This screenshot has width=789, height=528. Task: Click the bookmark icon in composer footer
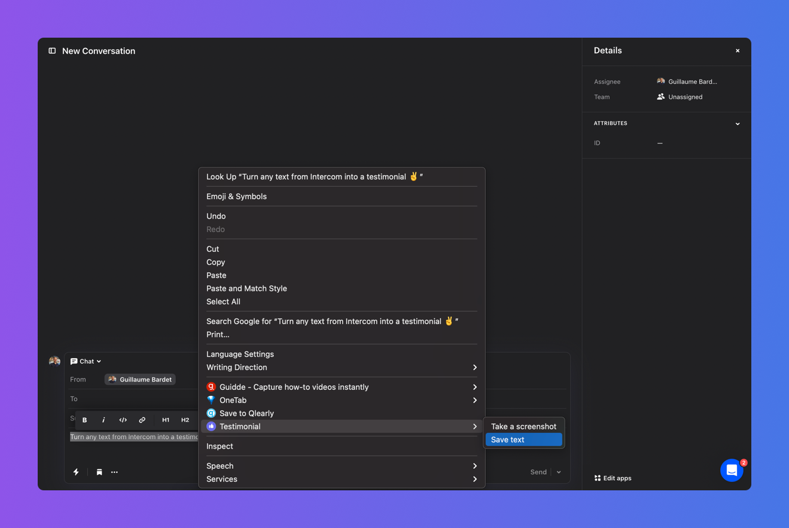pyautogui.click(x=99, y=472)
